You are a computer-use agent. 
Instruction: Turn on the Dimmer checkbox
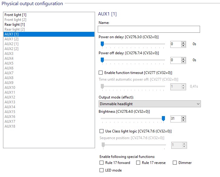pyautogui.click(x=175, y=163)
